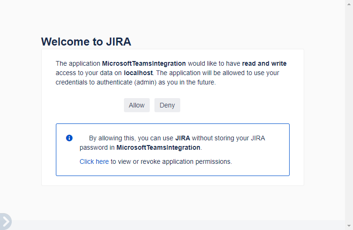Click 'MicrosoftTeamsIntegration' inside the info box
Image resolution: width=353 pixels, height=230 pixels.
click(158, 147)
